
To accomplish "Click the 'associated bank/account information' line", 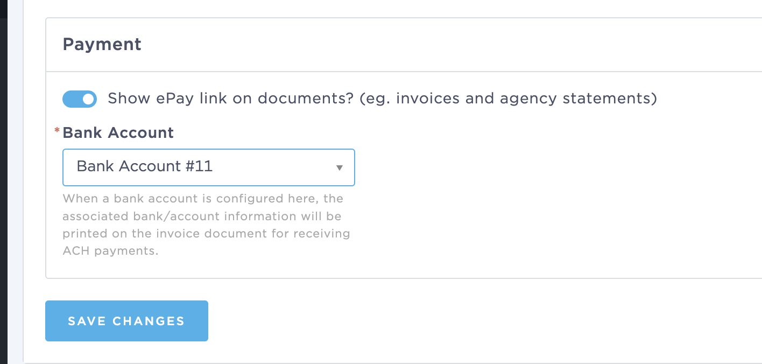I will [202, 216].
